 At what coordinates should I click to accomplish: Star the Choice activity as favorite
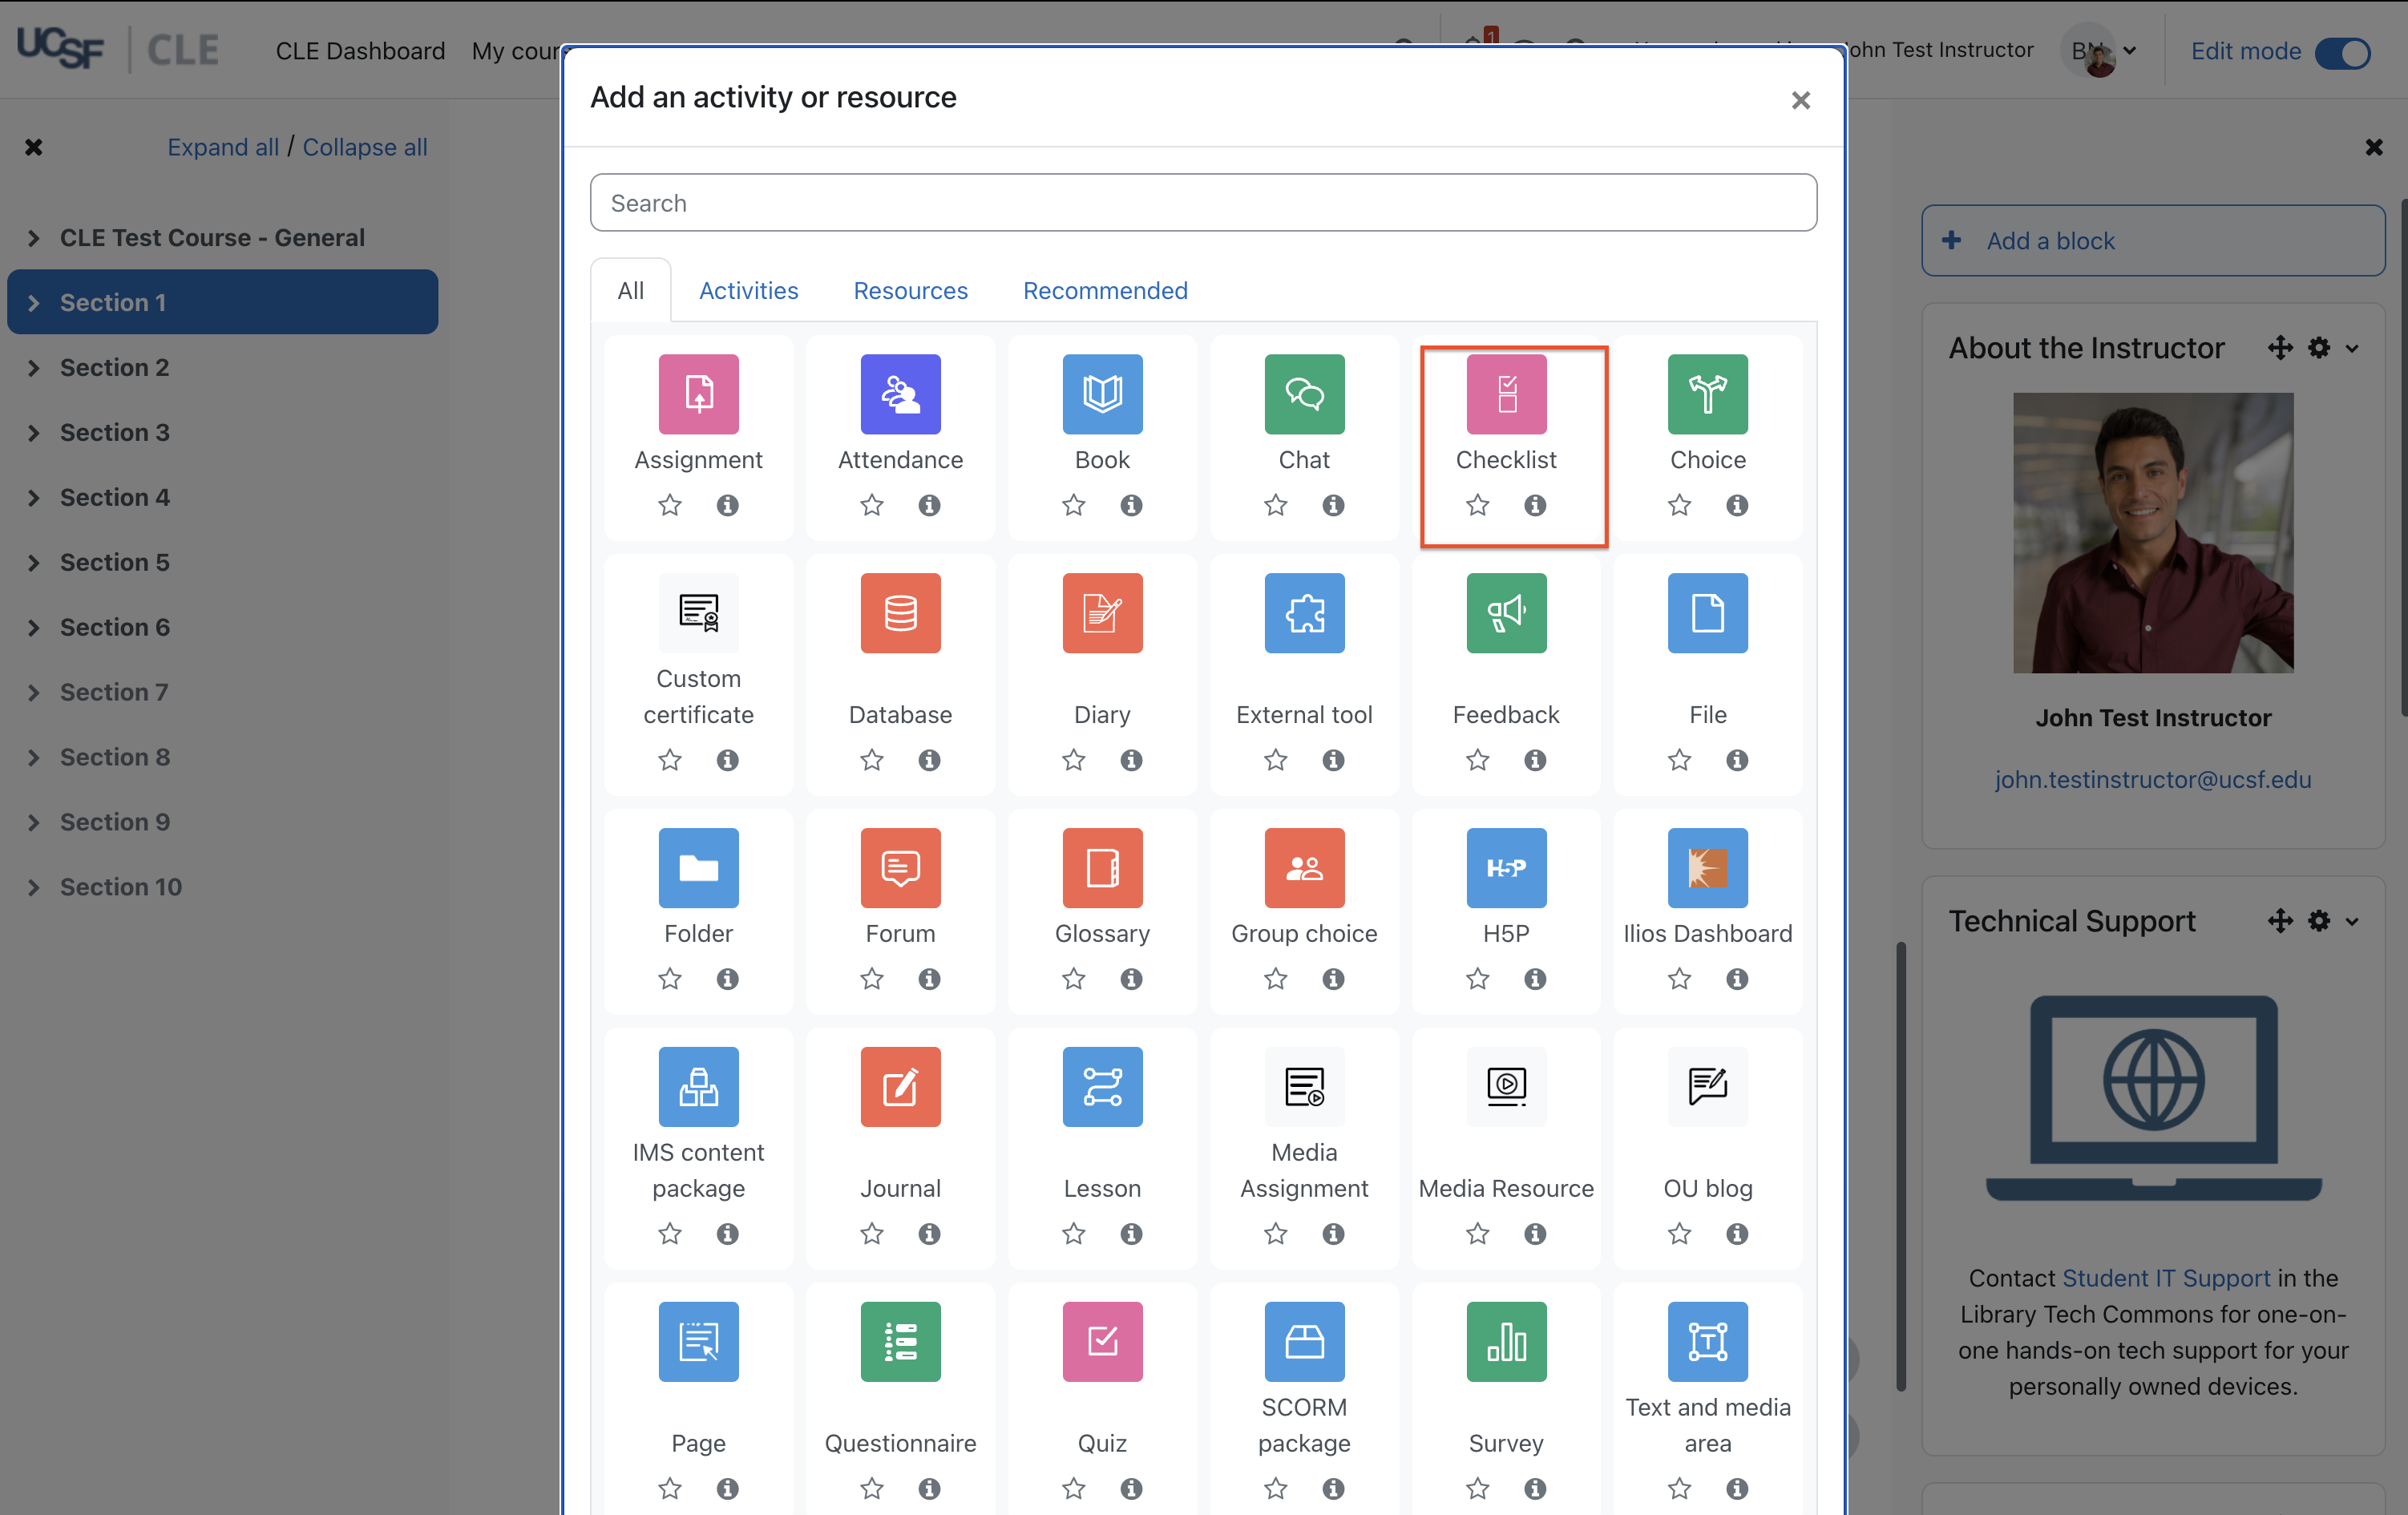[x=1679, y=505]
